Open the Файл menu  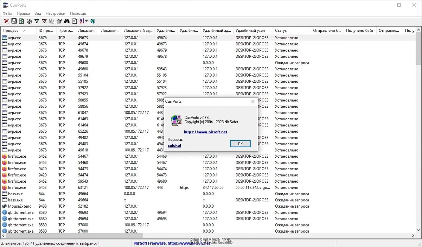7,13
